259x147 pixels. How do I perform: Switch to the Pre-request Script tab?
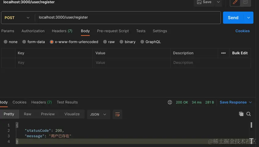point(113,31)
